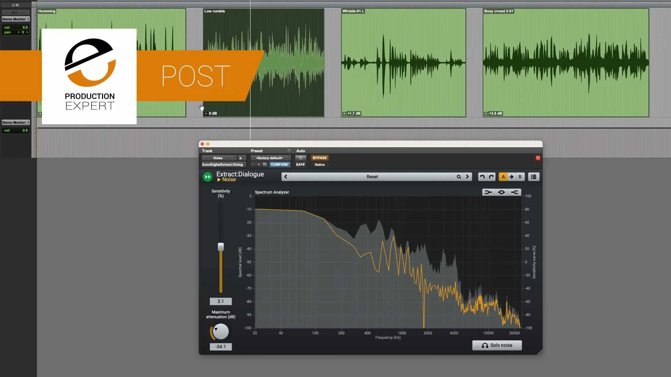
Task: Click the undo arrow in Extract:Dialogue
Action: pos(482,177)
